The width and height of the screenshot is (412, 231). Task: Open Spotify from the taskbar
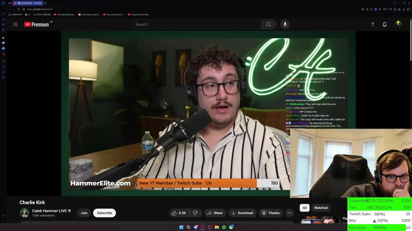224,227
